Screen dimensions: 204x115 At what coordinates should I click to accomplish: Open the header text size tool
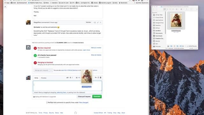coord(68,78)
